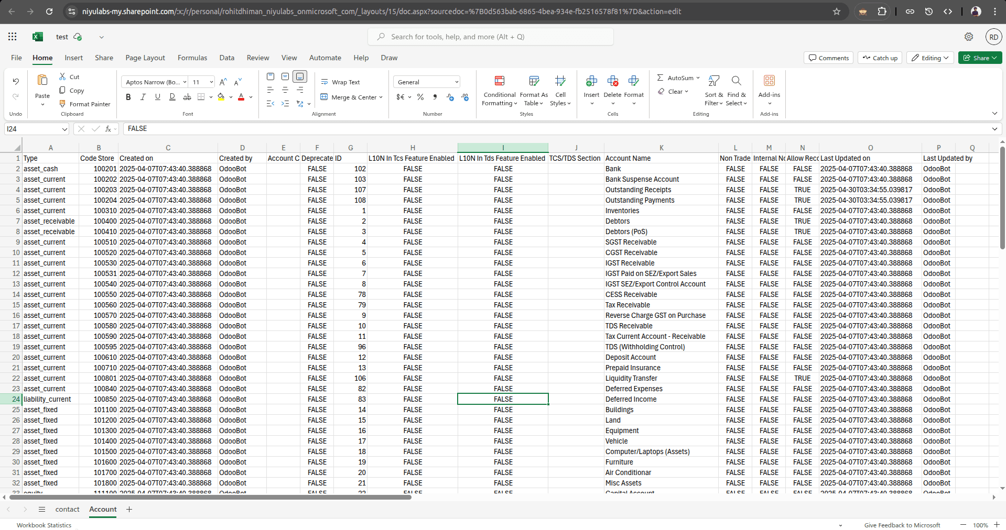
Task: Decrease font size with the smaller A icon
Action: click(x=237, y=82)
